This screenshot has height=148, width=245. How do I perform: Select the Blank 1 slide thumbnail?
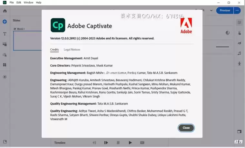pos(27,41)
